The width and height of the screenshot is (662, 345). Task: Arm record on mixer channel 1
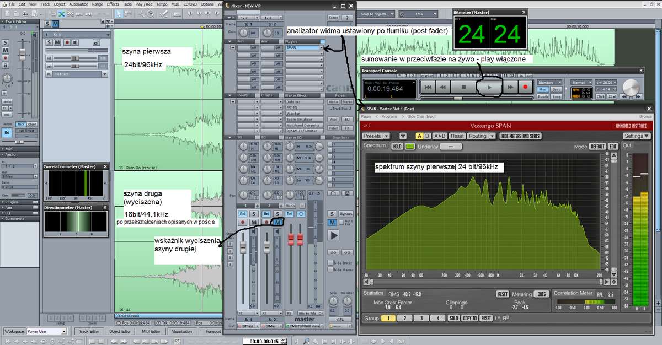point(243,222)
